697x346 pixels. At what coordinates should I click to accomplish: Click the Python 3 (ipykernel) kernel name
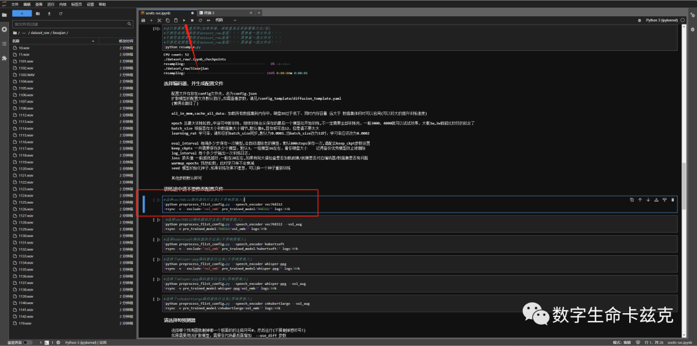coord(662,21)
